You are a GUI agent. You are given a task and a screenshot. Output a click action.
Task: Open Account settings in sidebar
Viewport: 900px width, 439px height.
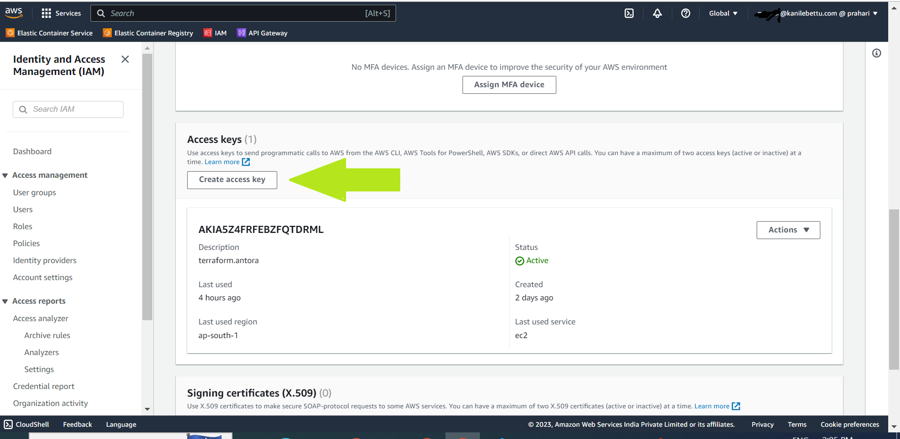pyautogui.click(x=43, y=277)
